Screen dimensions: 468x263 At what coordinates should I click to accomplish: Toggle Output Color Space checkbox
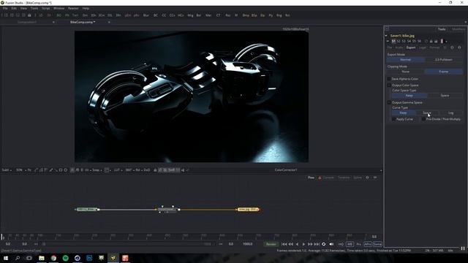pos(389,85)
